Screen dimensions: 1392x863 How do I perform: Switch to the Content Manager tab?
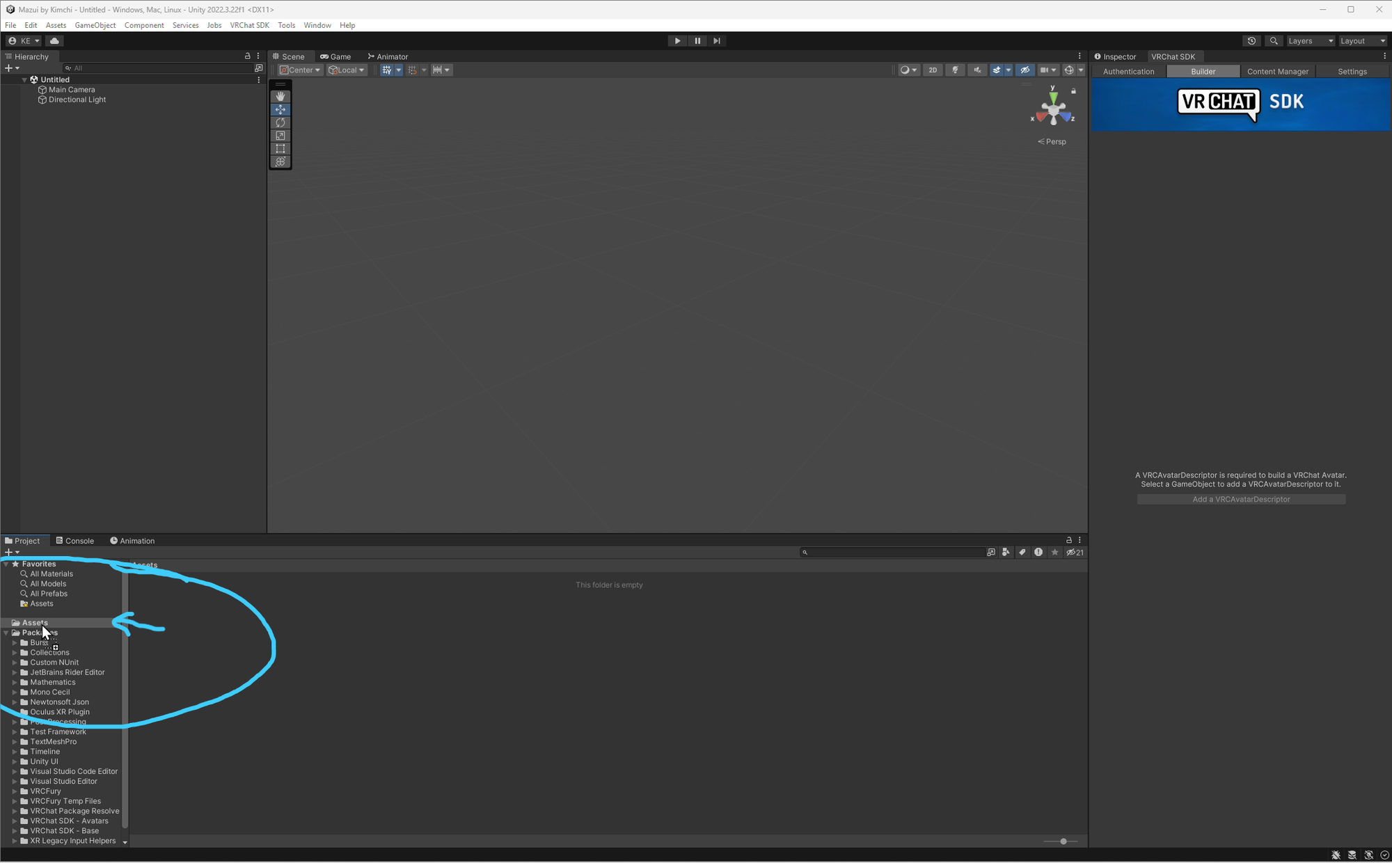[1277, 72]
